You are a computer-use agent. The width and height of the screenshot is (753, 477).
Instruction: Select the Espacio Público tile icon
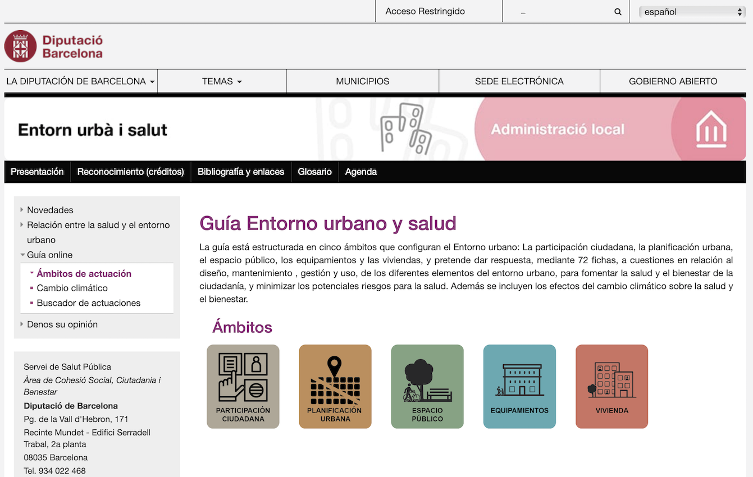click(427, 386)
